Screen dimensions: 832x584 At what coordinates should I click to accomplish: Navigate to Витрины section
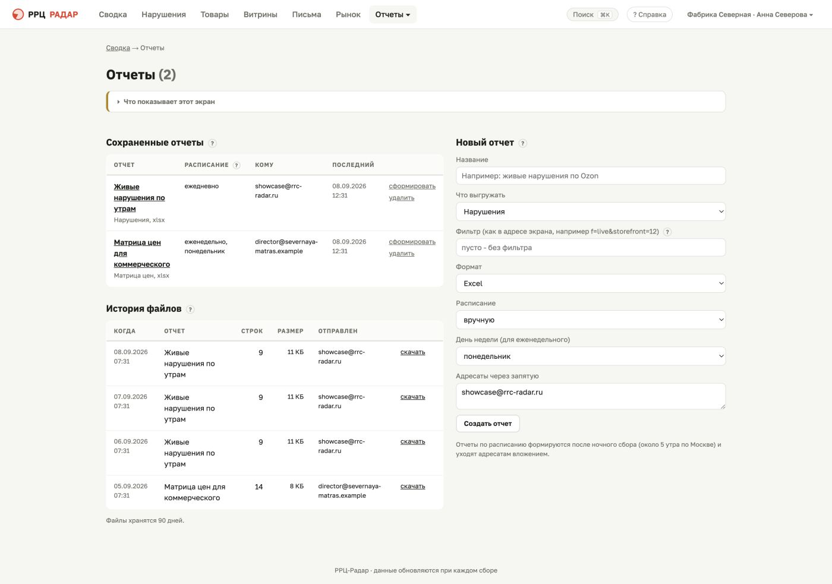pos(260,14)
